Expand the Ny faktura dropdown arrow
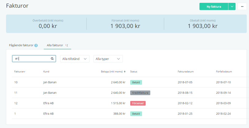249x128 pixels. [x=232, y=6]
